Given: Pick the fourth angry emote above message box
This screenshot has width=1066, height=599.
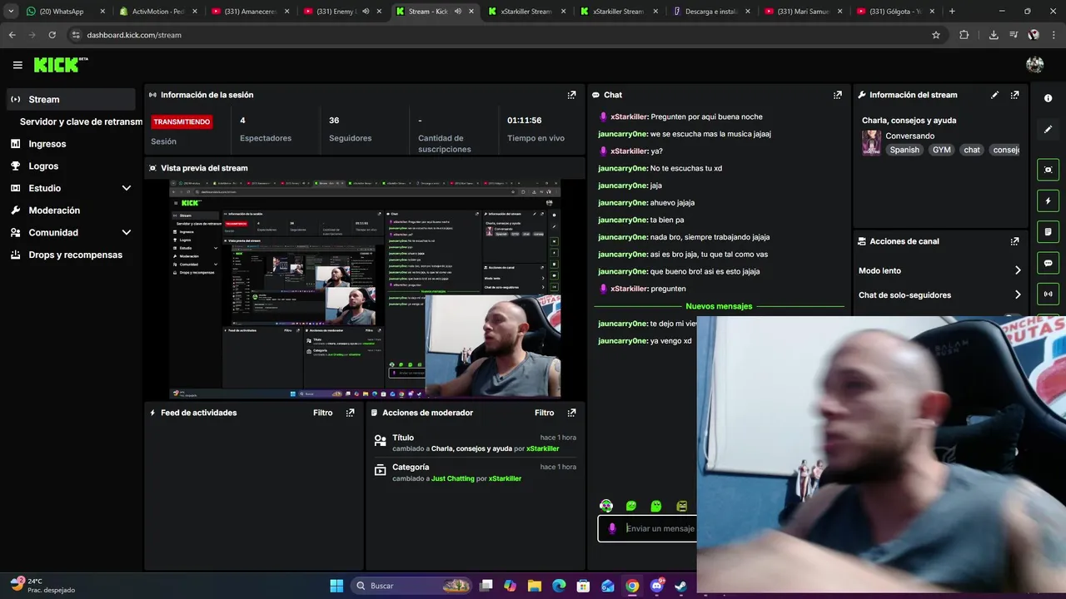Looking at the screenshot, I should pos(681,506).
